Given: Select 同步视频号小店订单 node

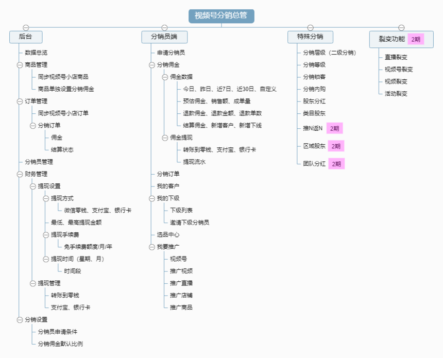Looking at the screenshot, I should coord(63,113).
